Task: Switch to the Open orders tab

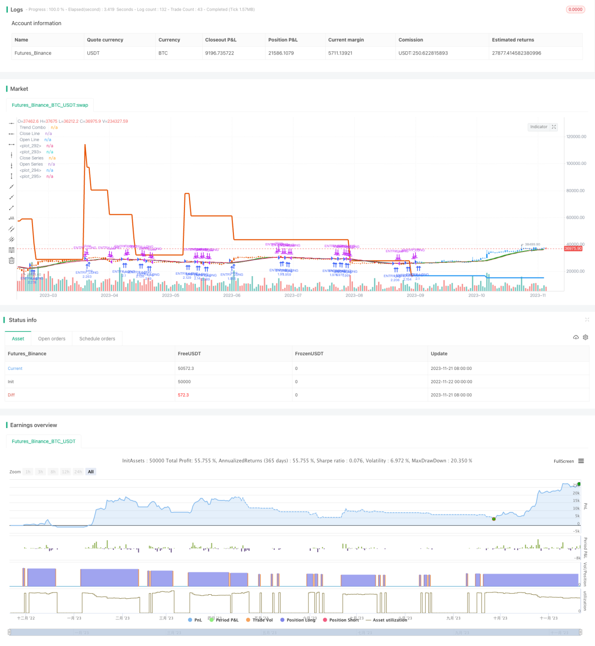Action: (x=52, y=339)
